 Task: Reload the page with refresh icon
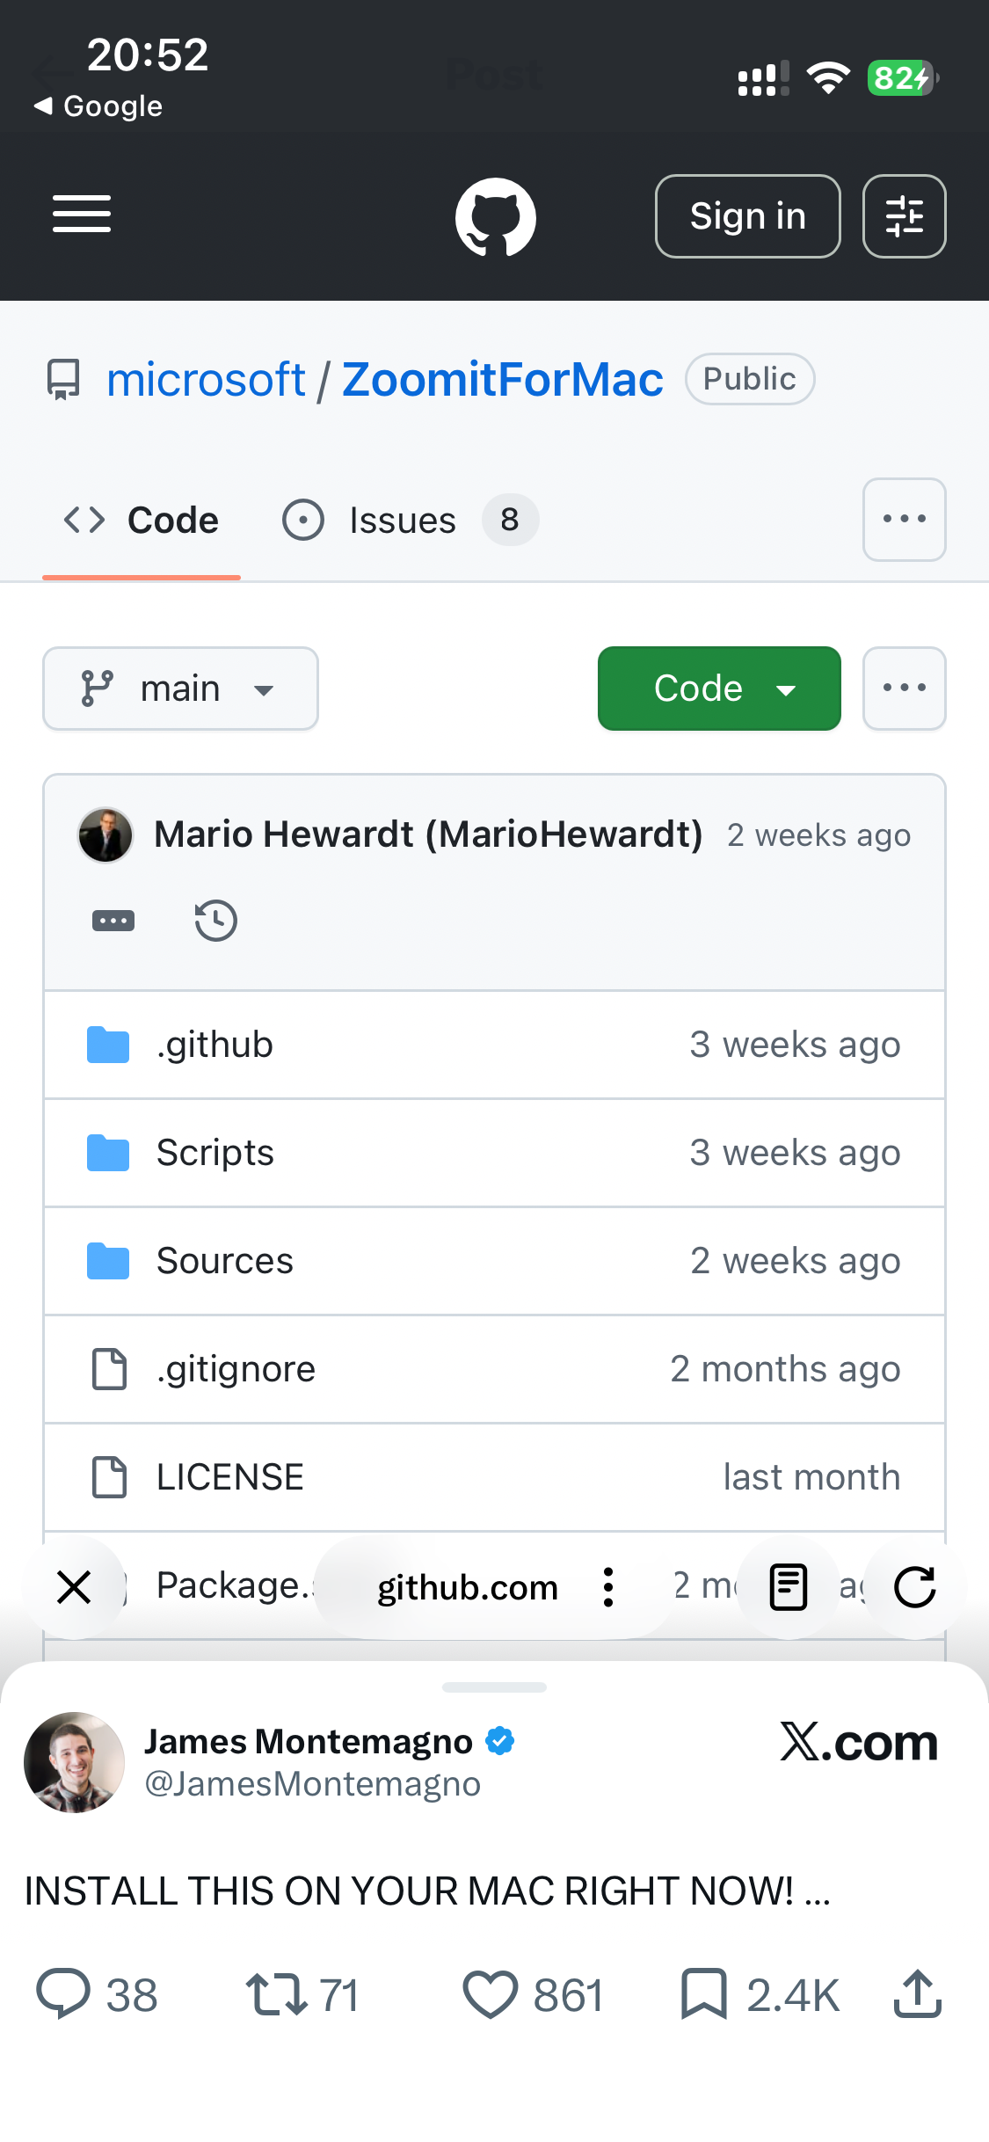pyautogui.click(x=915, y=1588)
